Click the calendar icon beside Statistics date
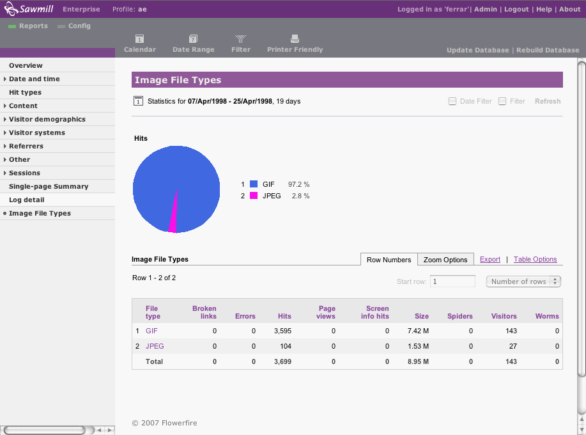Image resolution: width=586 pixels, height=435 pixels. coord(138,101)
